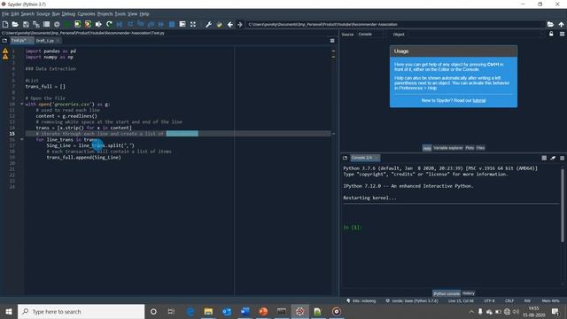Click the conda base environment status
This screenshot has width=567, height=319.
[x=412, y=300]
